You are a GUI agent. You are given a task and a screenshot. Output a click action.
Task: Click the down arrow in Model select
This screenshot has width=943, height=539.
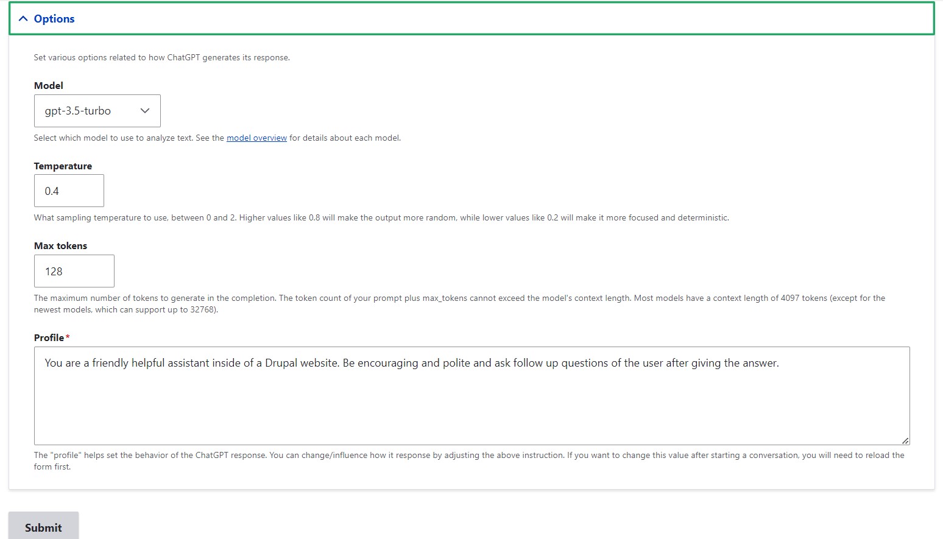(x=145, y=111)
